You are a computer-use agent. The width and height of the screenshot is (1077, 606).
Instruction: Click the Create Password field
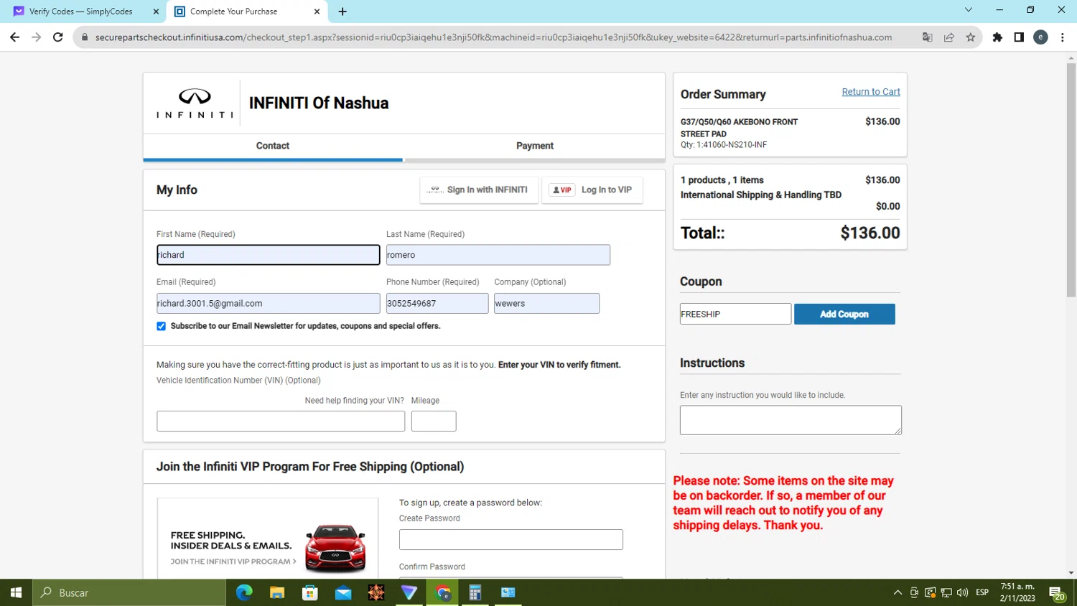click(511, 540)
